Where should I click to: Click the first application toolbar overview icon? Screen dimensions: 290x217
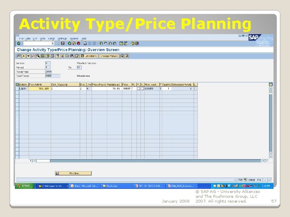tap(19, 56)
